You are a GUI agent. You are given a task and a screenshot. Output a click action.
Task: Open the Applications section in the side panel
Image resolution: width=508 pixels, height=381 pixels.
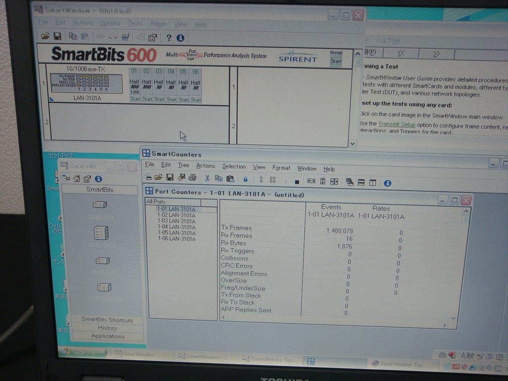click(x=108, y=336)
